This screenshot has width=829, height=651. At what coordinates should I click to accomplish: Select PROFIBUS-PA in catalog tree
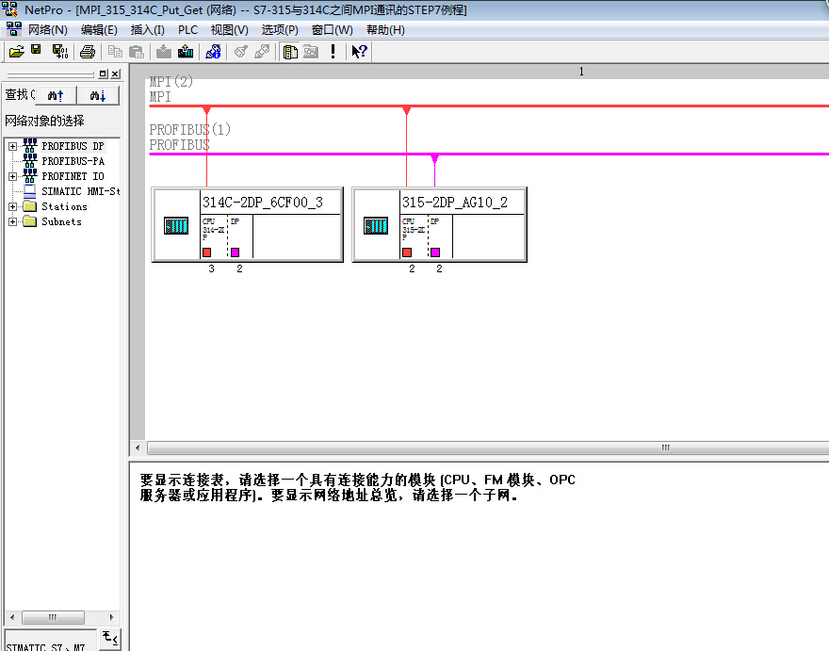pos(73,161)
